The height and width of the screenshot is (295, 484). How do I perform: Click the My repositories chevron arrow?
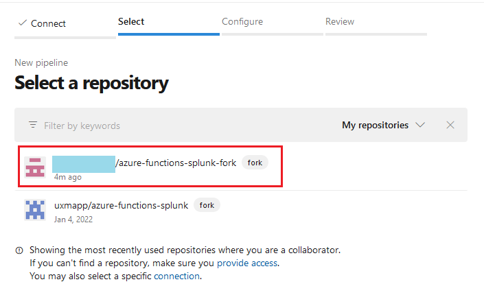(421, 125)
